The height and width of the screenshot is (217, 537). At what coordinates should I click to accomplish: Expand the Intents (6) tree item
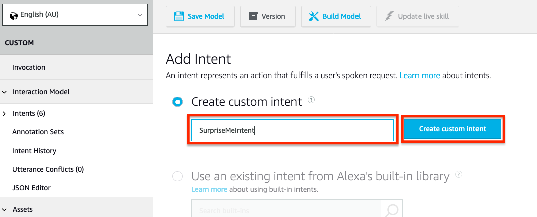click(4, 113)
